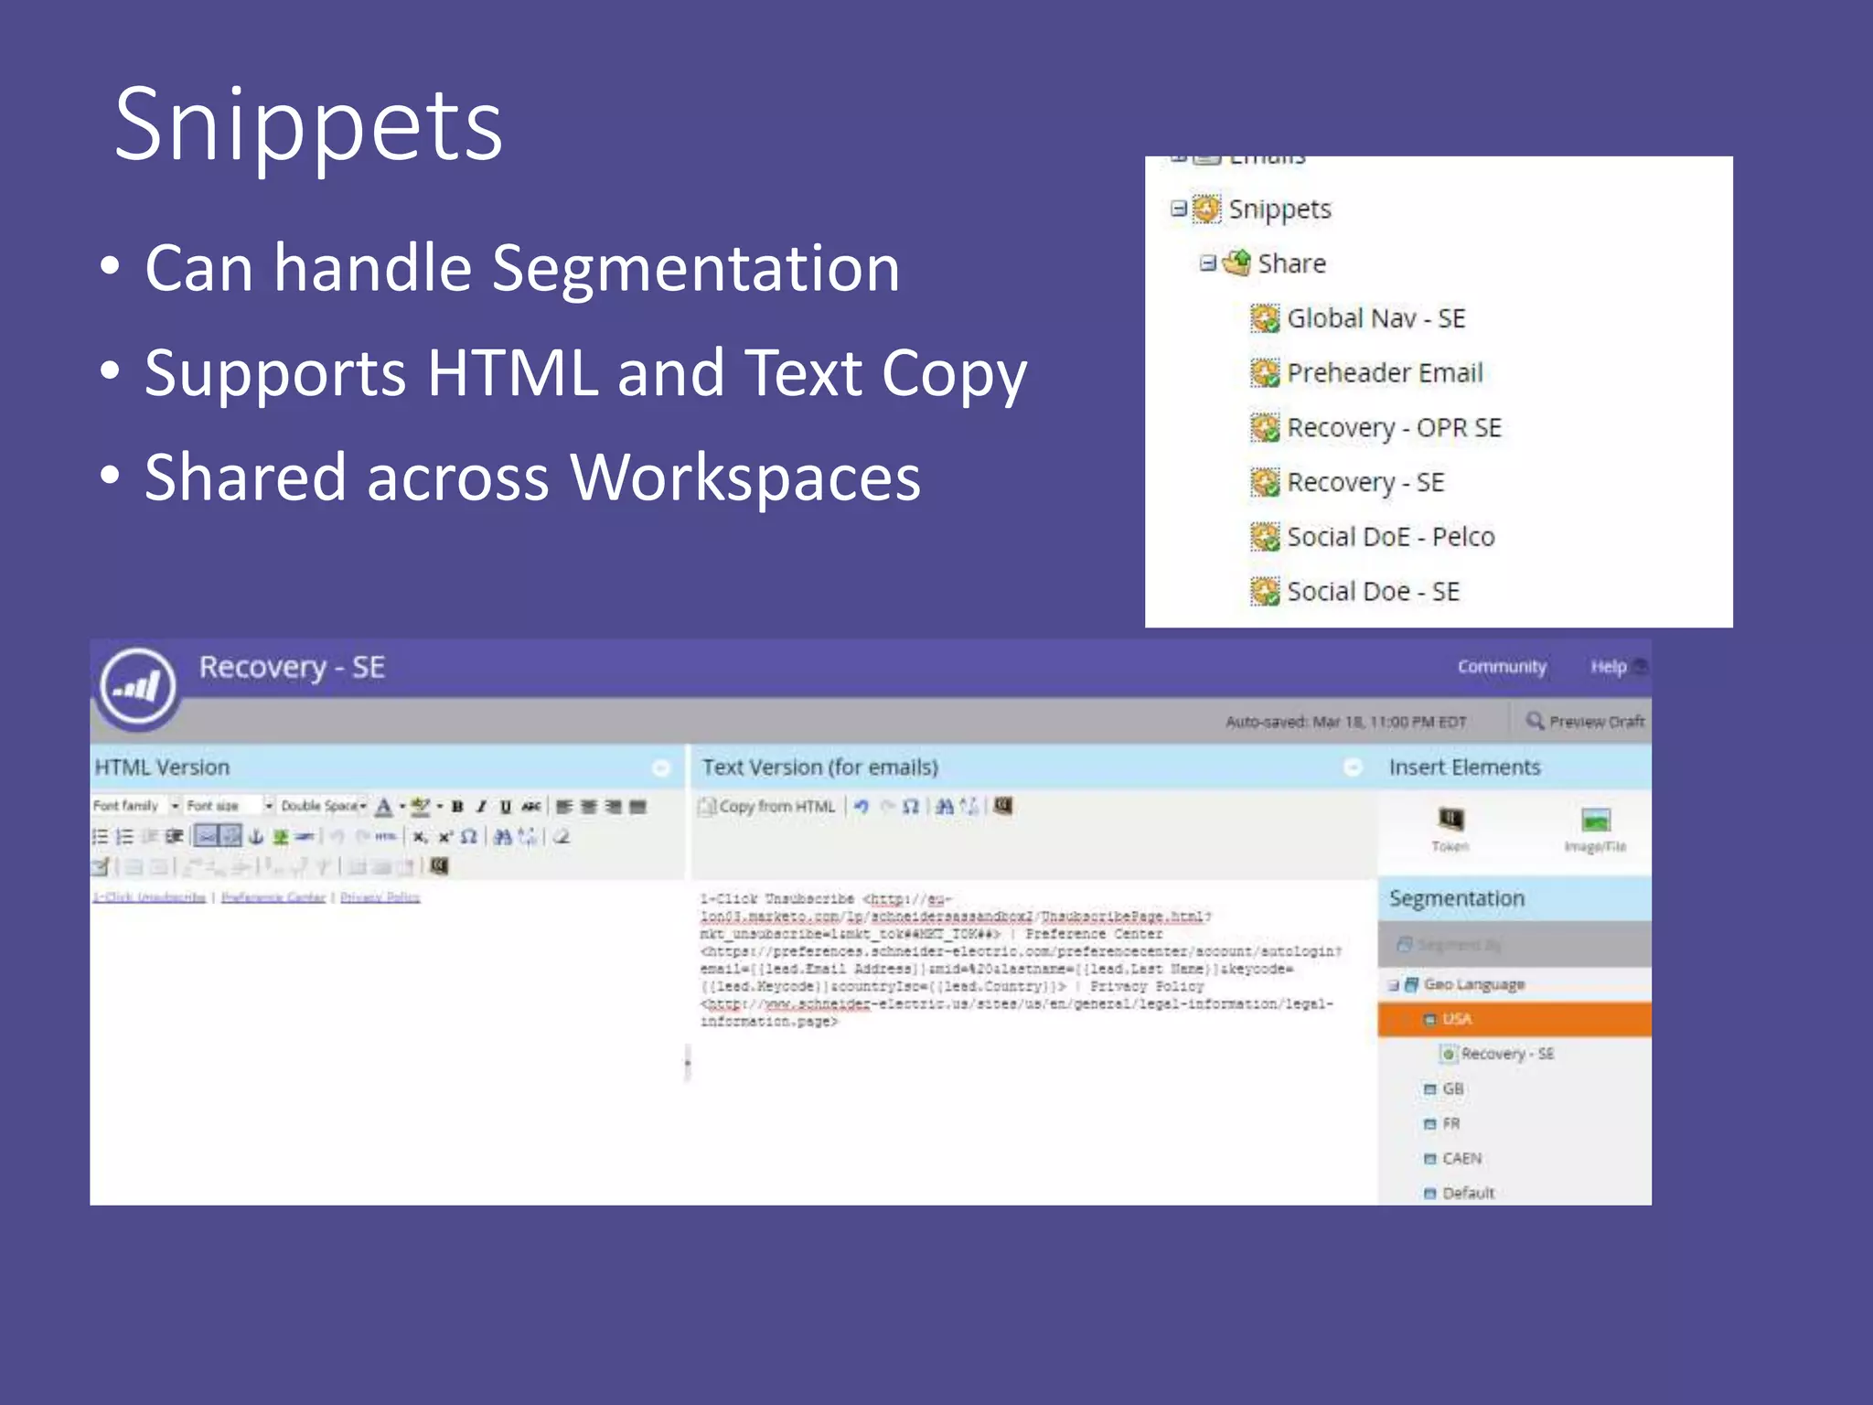Undo in Text Version toolbar
Screen dimensions: 1873x1405
[861, 806]
